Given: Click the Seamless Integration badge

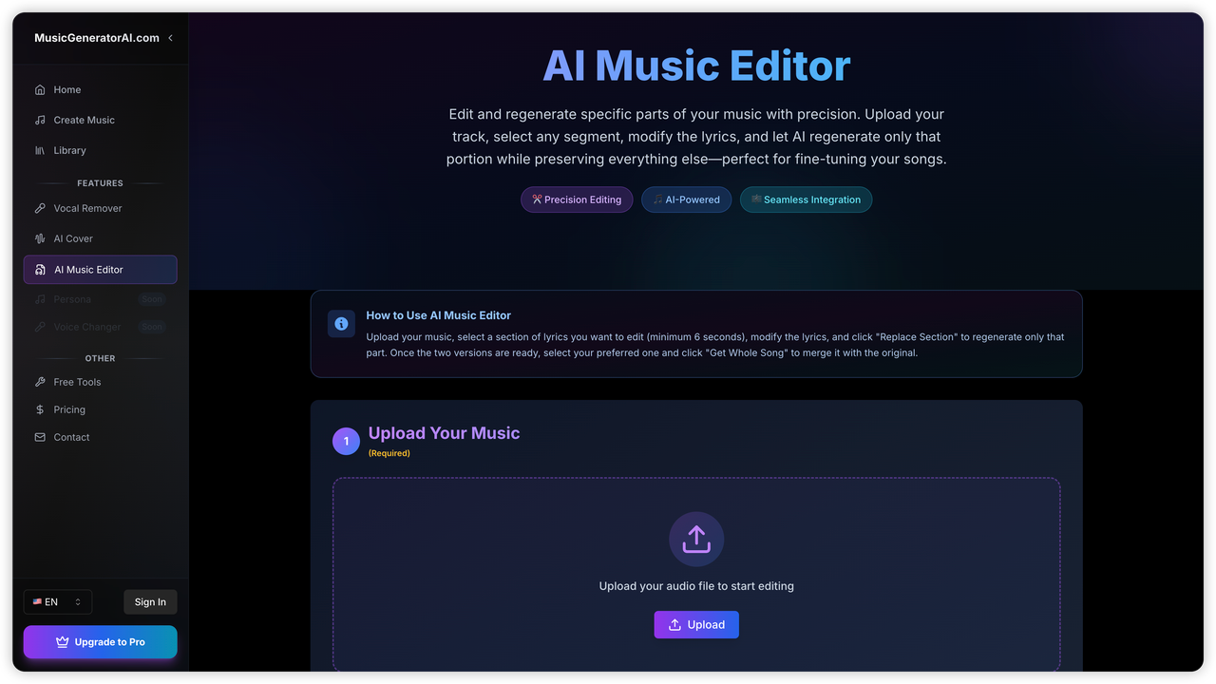Looking at the screenshot, I should point(806,199).
